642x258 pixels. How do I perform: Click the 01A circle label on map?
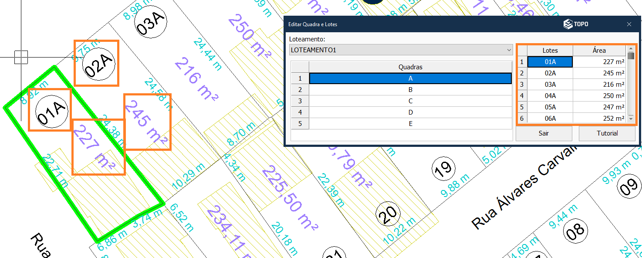(x=52, y=111)
